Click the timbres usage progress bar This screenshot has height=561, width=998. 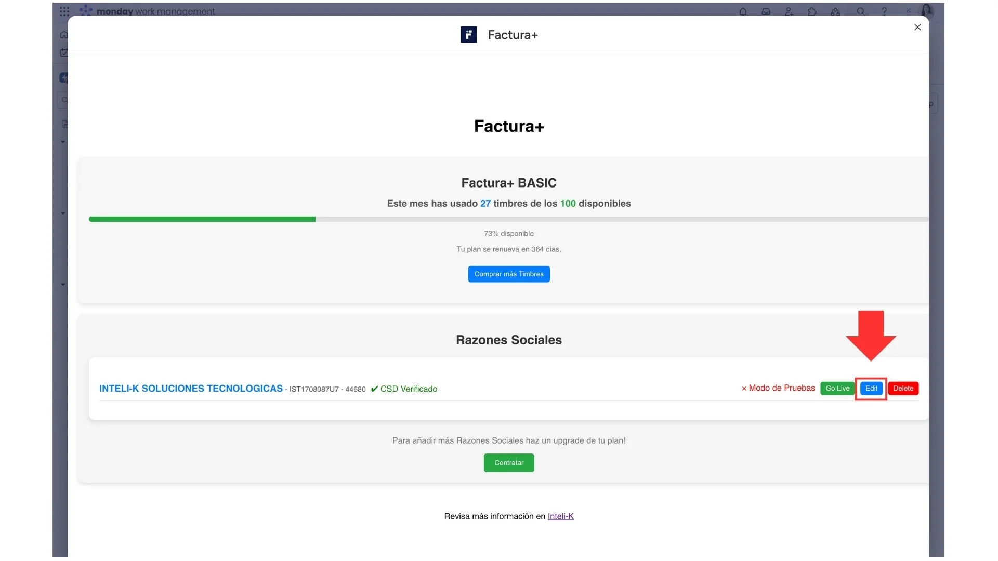pyautogui.click(x=508, y=219)
